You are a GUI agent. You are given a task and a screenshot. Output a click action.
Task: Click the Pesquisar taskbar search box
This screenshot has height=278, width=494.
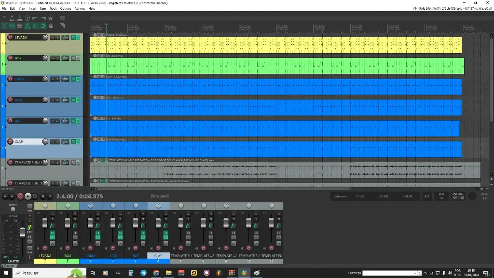(50, 273)
